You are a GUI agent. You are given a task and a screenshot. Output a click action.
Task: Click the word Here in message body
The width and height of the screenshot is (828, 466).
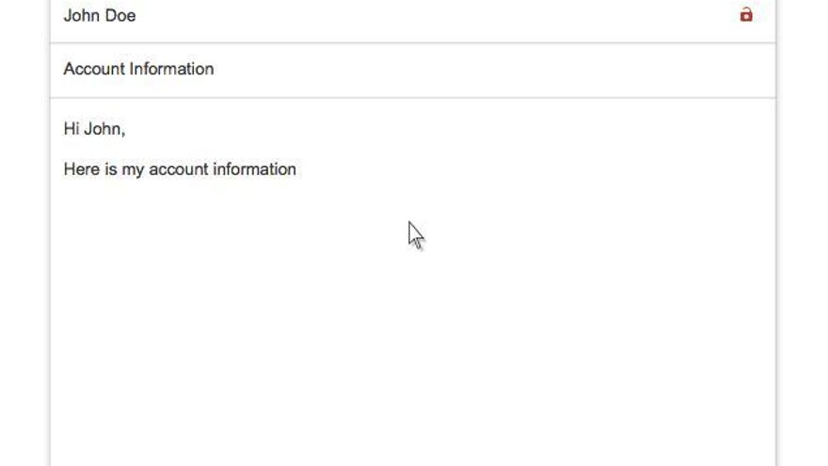point(81,169)
